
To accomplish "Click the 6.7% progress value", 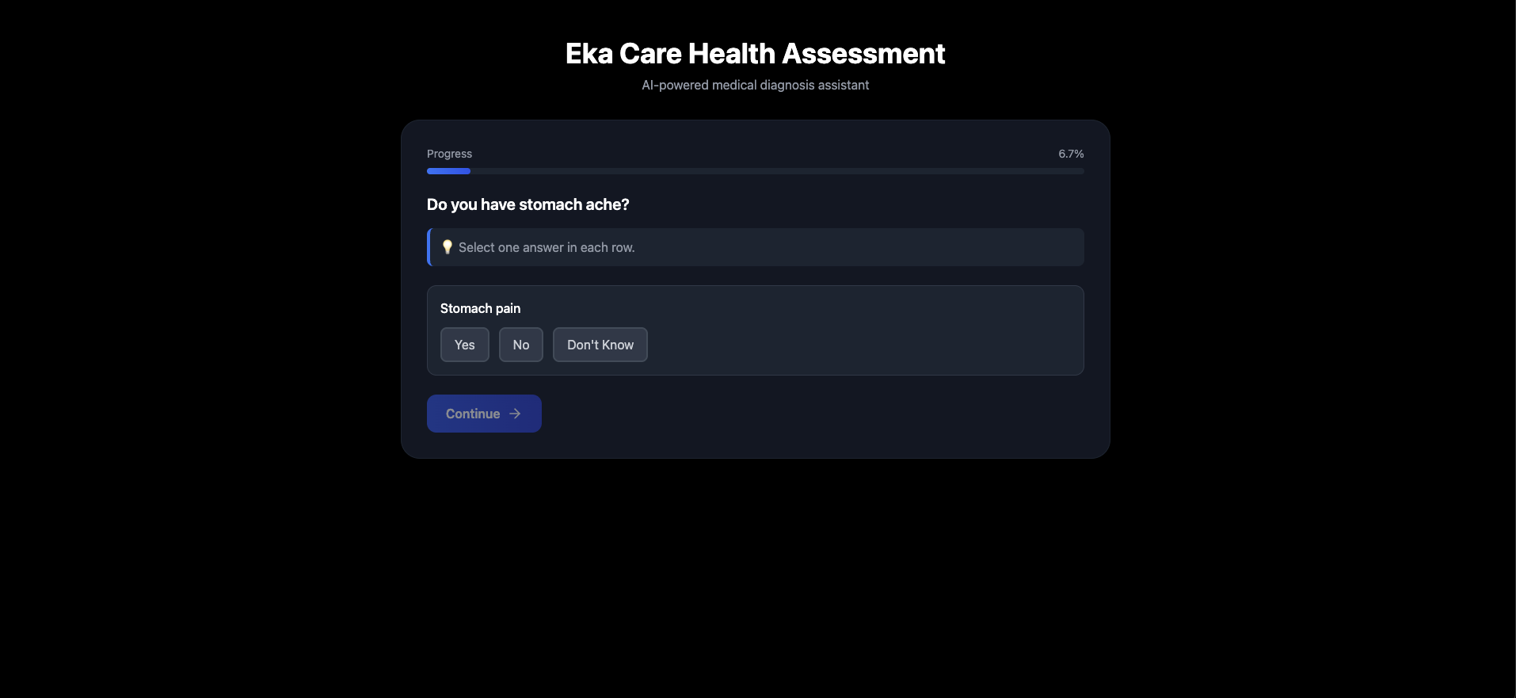I will click(x=1071, y=154).
